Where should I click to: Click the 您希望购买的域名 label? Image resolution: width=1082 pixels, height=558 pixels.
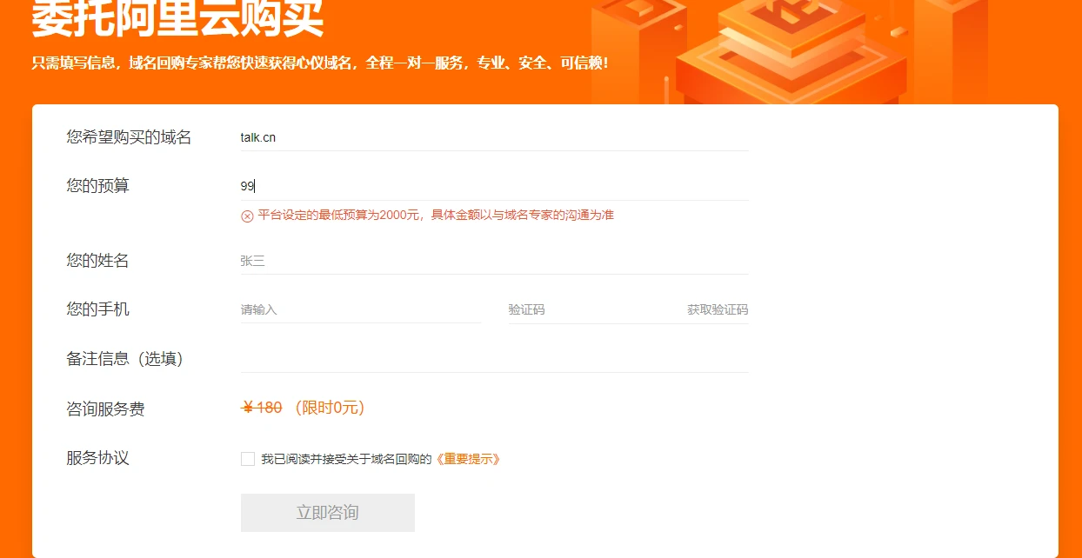coord(129,137)
